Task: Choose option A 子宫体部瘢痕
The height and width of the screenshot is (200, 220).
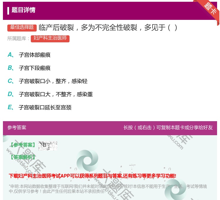Action: click(x=35, y=55)
